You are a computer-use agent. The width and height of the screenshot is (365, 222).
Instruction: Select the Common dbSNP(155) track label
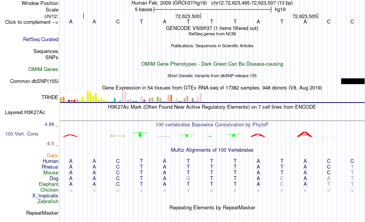click(x=34, y=81)
